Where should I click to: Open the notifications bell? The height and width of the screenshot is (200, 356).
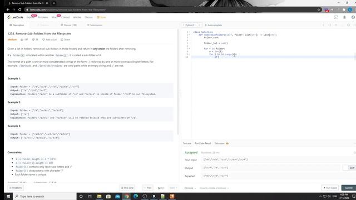(x=344, y=17)
